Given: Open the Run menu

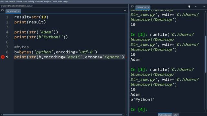Looking at the screenshot, I should (25, 2).
